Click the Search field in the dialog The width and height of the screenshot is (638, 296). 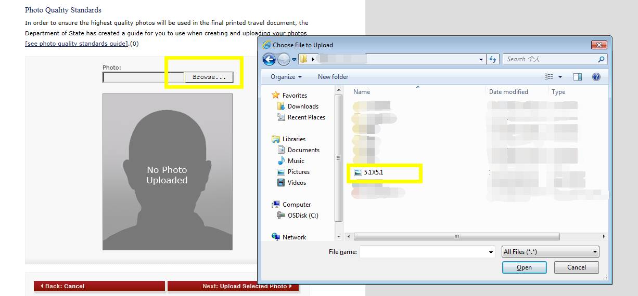[x=551, y=59]
